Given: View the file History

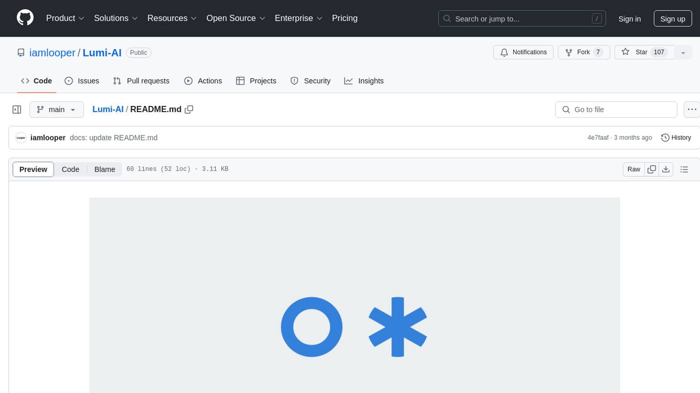Looking at the screenshot, I should point(676,138).
